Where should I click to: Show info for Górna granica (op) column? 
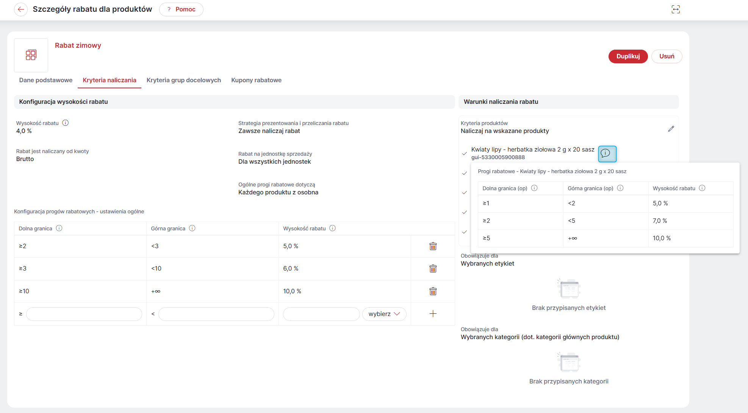620,188
